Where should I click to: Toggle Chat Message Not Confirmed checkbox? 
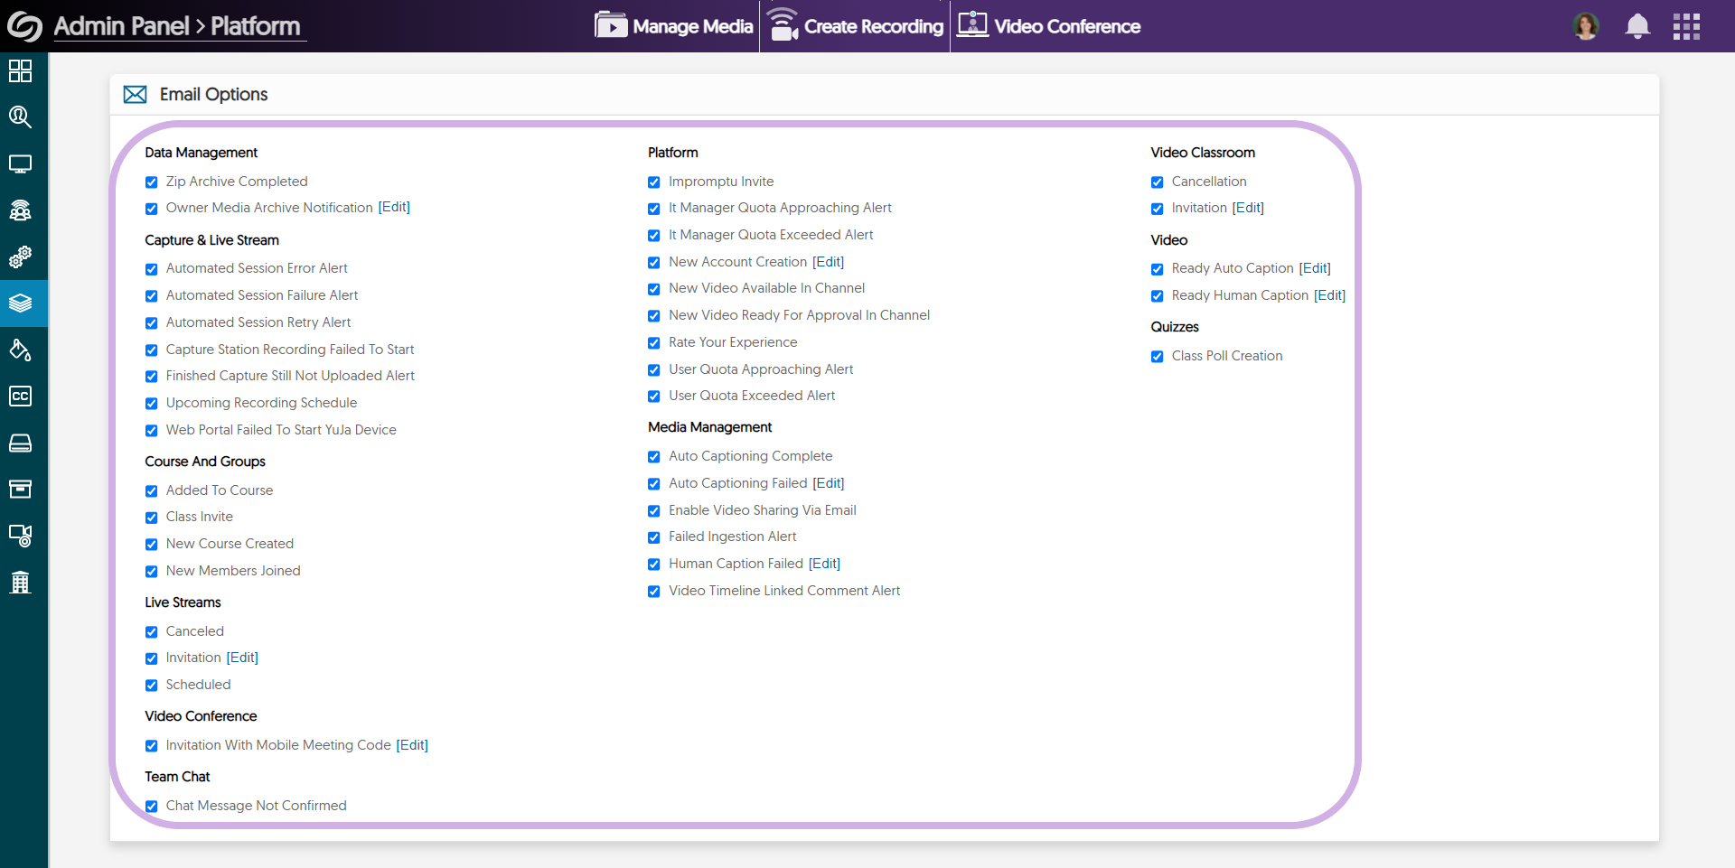(152, 807)
